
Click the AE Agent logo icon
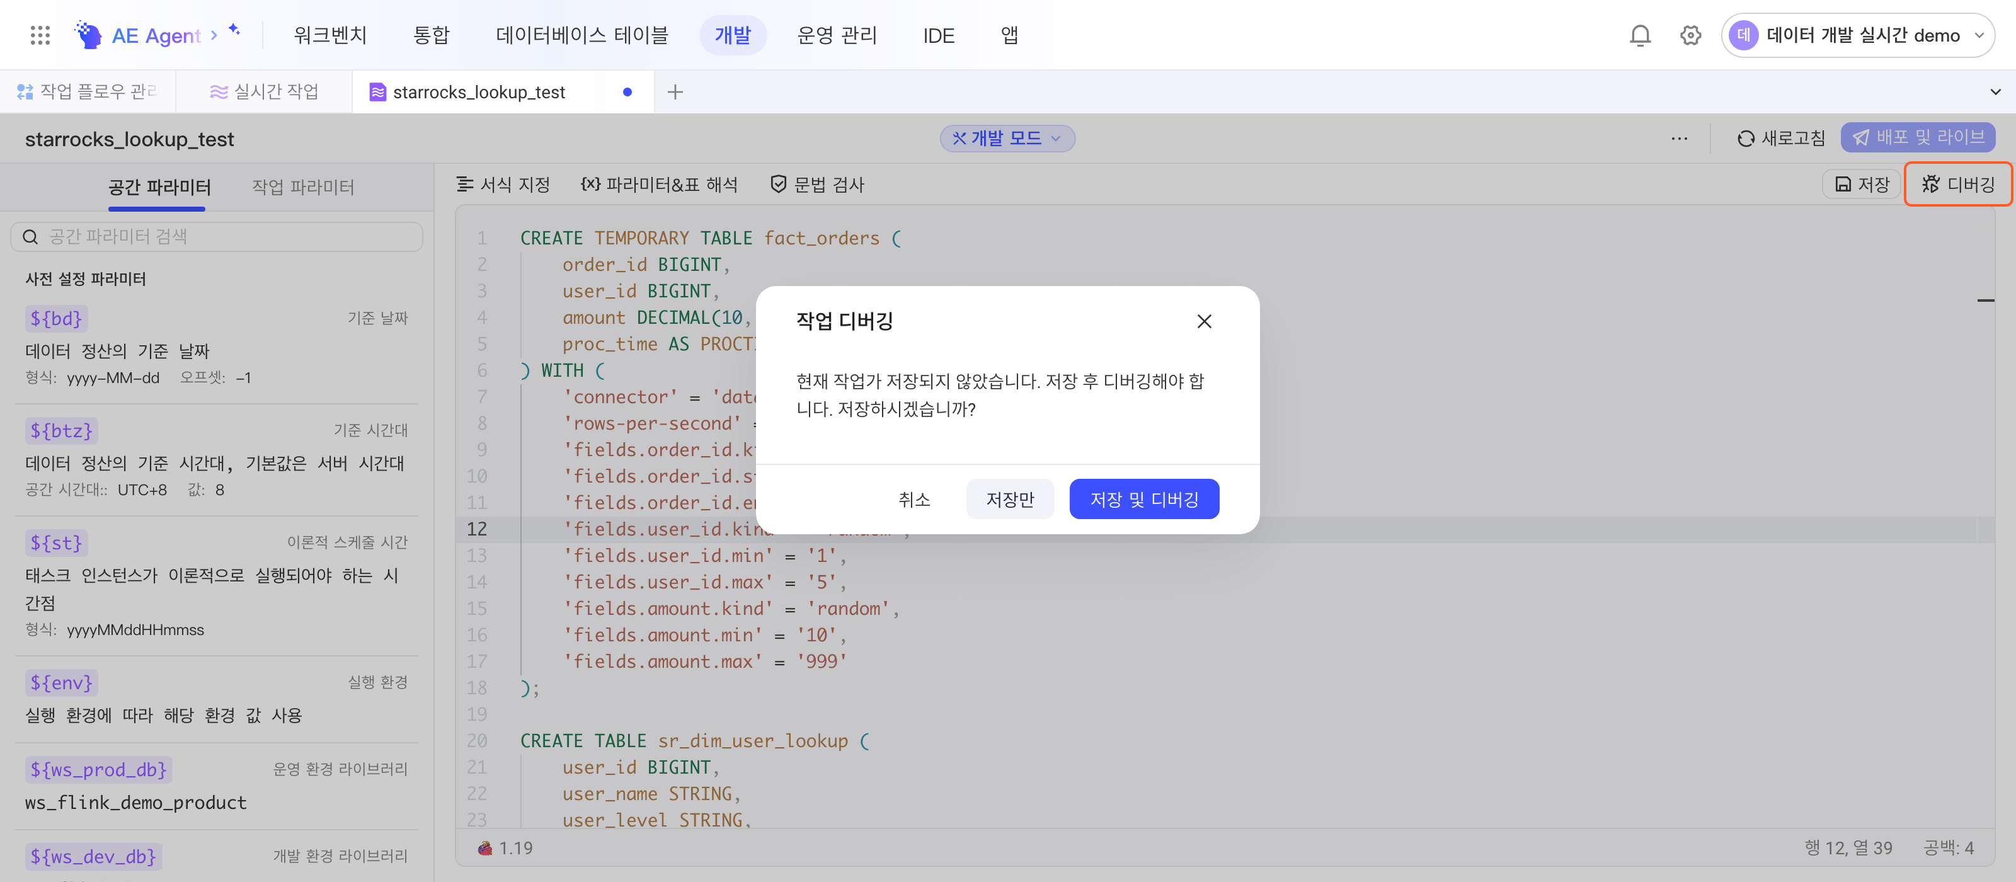point(88,35)
